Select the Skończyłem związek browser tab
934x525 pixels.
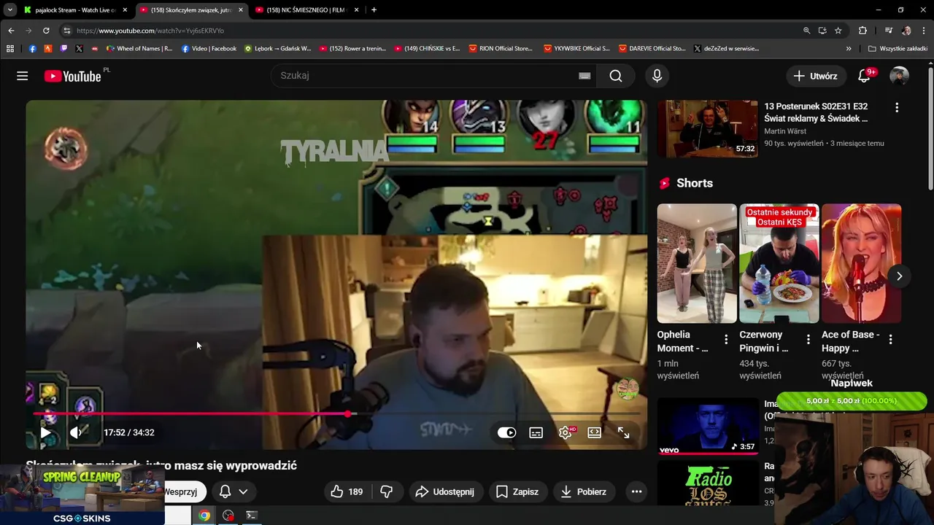click(x=190, y=10)
